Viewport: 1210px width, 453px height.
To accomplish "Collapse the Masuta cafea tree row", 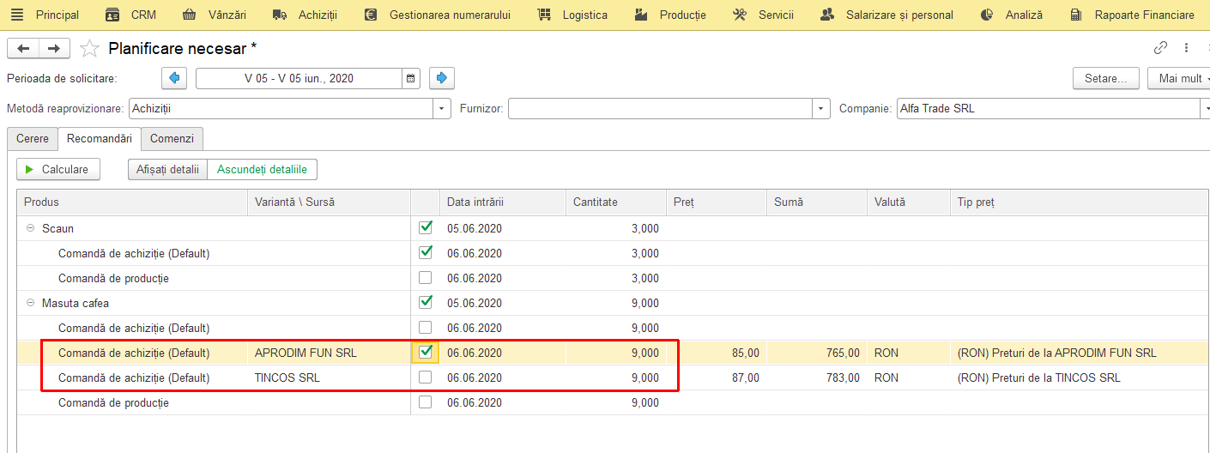I will 30,303.
